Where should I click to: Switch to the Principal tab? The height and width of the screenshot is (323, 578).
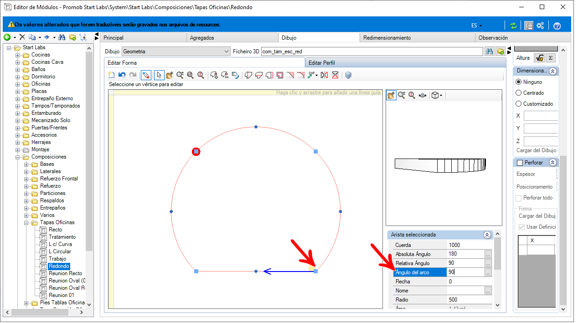coord(143,38)
